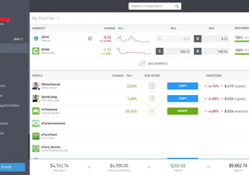The image size is (249, 175).
Task: Click BYND 100% buy sentiment bar
Action: click(x=242, y=54)
